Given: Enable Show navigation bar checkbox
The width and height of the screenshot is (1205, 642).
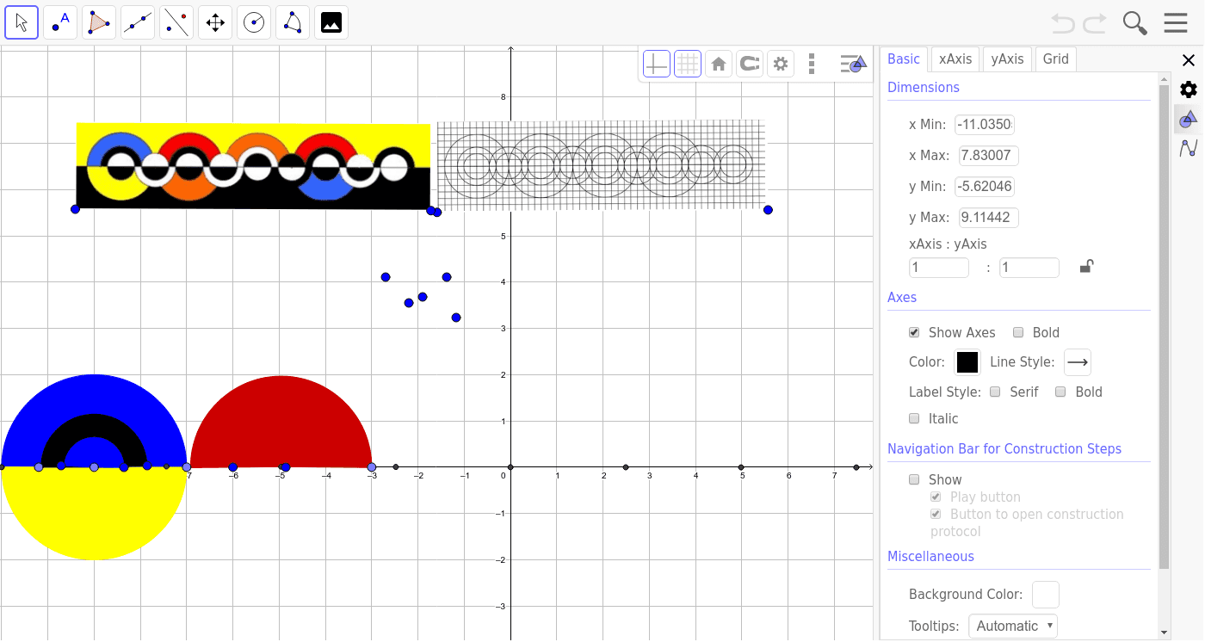Looking at the screenshot, I should pos(914,479).
